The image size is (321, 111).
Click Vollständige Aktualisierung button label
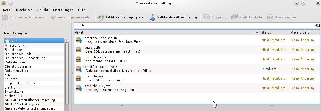177,17
